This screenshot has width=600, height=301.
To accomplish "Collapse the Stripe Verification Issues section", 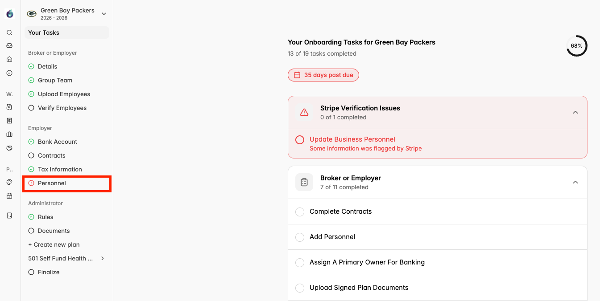I will 575,112.
